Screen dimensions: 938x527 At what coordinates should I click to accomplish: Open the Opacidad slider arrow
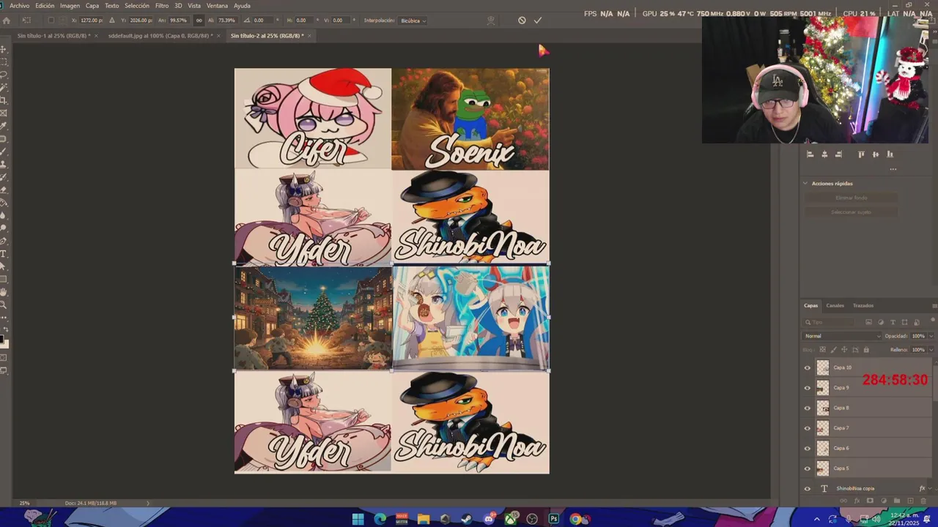click(931, 336)
